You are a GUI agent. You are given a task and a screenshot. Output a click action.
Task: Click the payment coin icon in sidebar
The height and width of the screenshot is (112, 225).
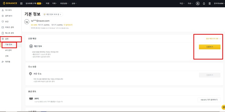click(2, 16)
